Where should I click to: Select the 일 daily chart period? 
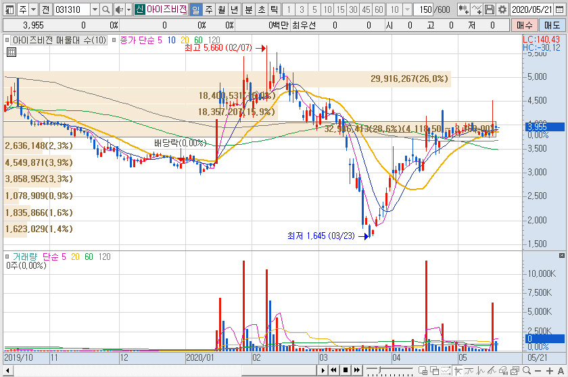196,9
